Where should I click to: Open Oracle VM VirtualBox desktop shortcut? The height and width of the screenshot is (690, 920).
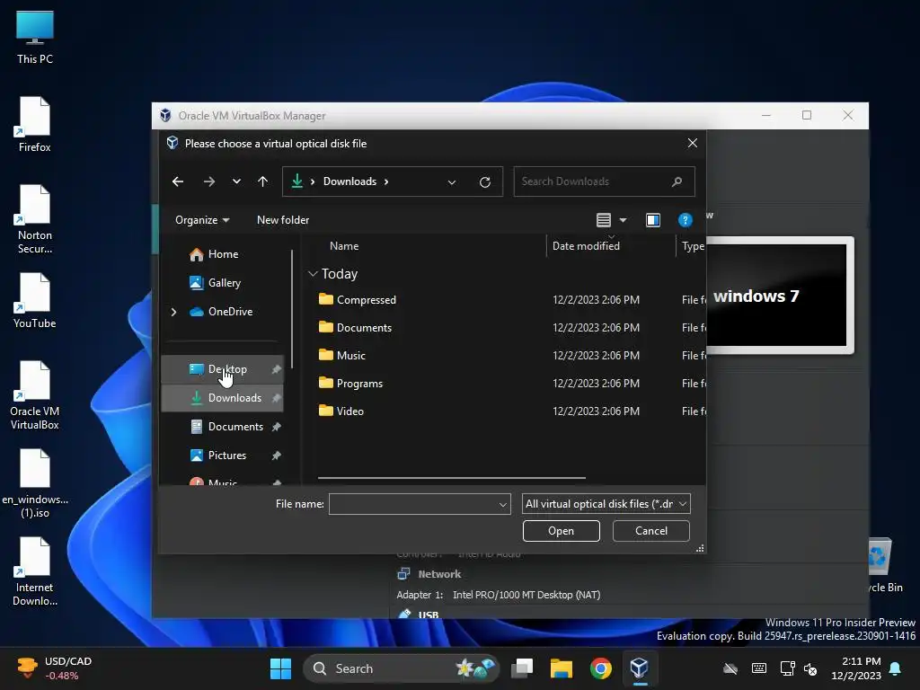35,395
